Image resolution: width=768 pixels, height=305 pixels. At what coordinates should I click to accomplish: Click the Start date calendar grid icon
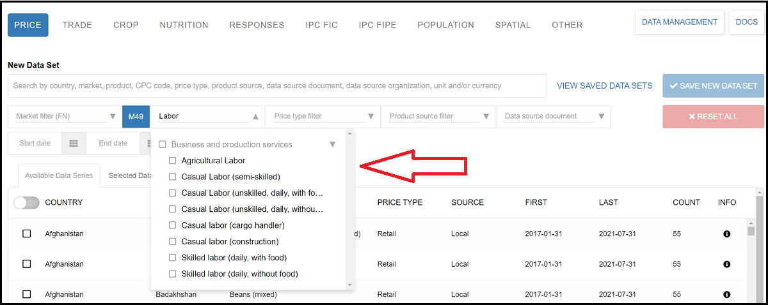tap(74, 144)
